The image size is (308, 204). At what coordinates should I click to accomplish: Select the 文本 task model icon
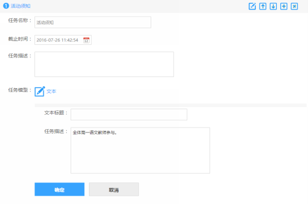click(39, 91)
